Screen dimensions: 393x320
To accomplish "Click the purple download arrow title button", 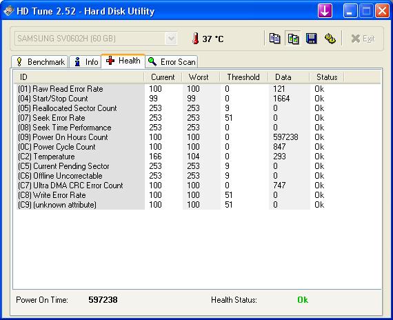I will point(325,11).
